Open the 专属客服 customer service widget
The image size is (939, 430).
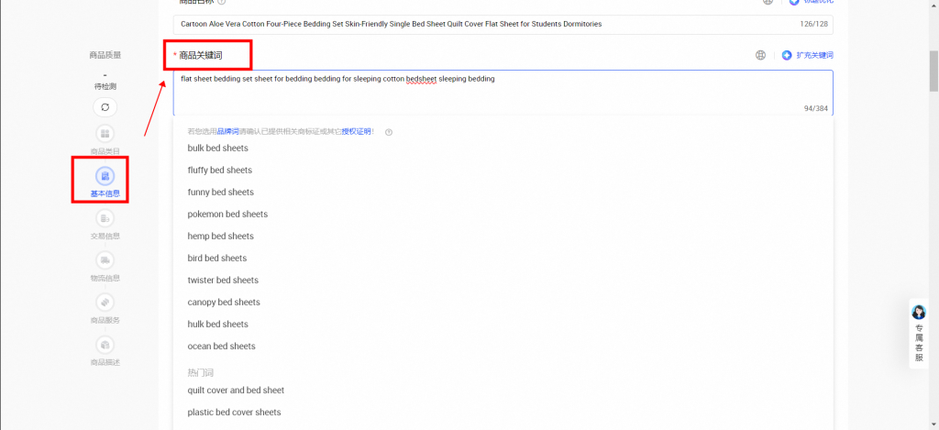(919, 334)
